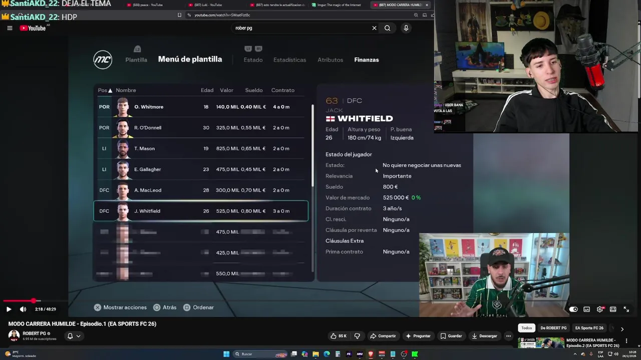Open the weather widget on the taskbar
Image resolution: width=641 pixels, height=360 pixels.
20,354
